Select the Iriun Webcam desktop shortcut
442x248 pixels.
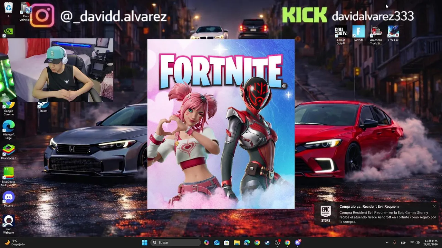[x=9, y=225]
